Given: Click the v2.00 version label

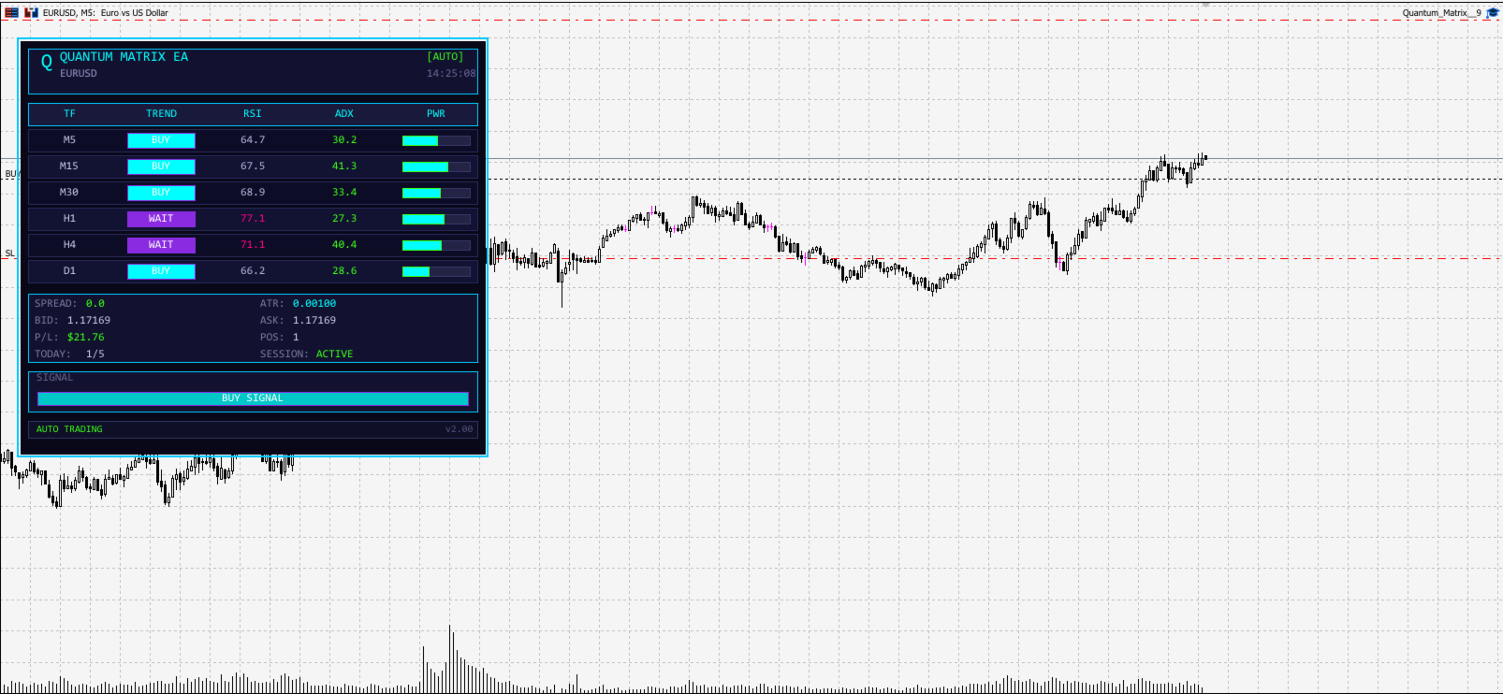Looking at the screenshot, I should (x=459, y=429).
